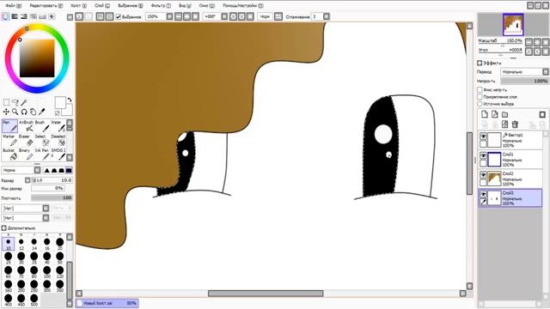550x309 pixels.
Task: Toggle visibility of layer Слой2
Action: (483, 174)
